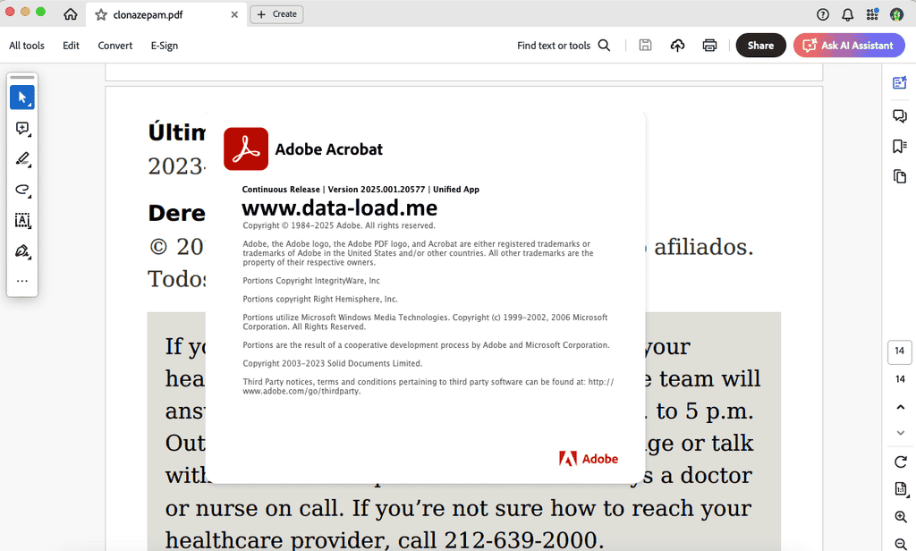Select the Draw freehand lasso tool

click(22, 190)
